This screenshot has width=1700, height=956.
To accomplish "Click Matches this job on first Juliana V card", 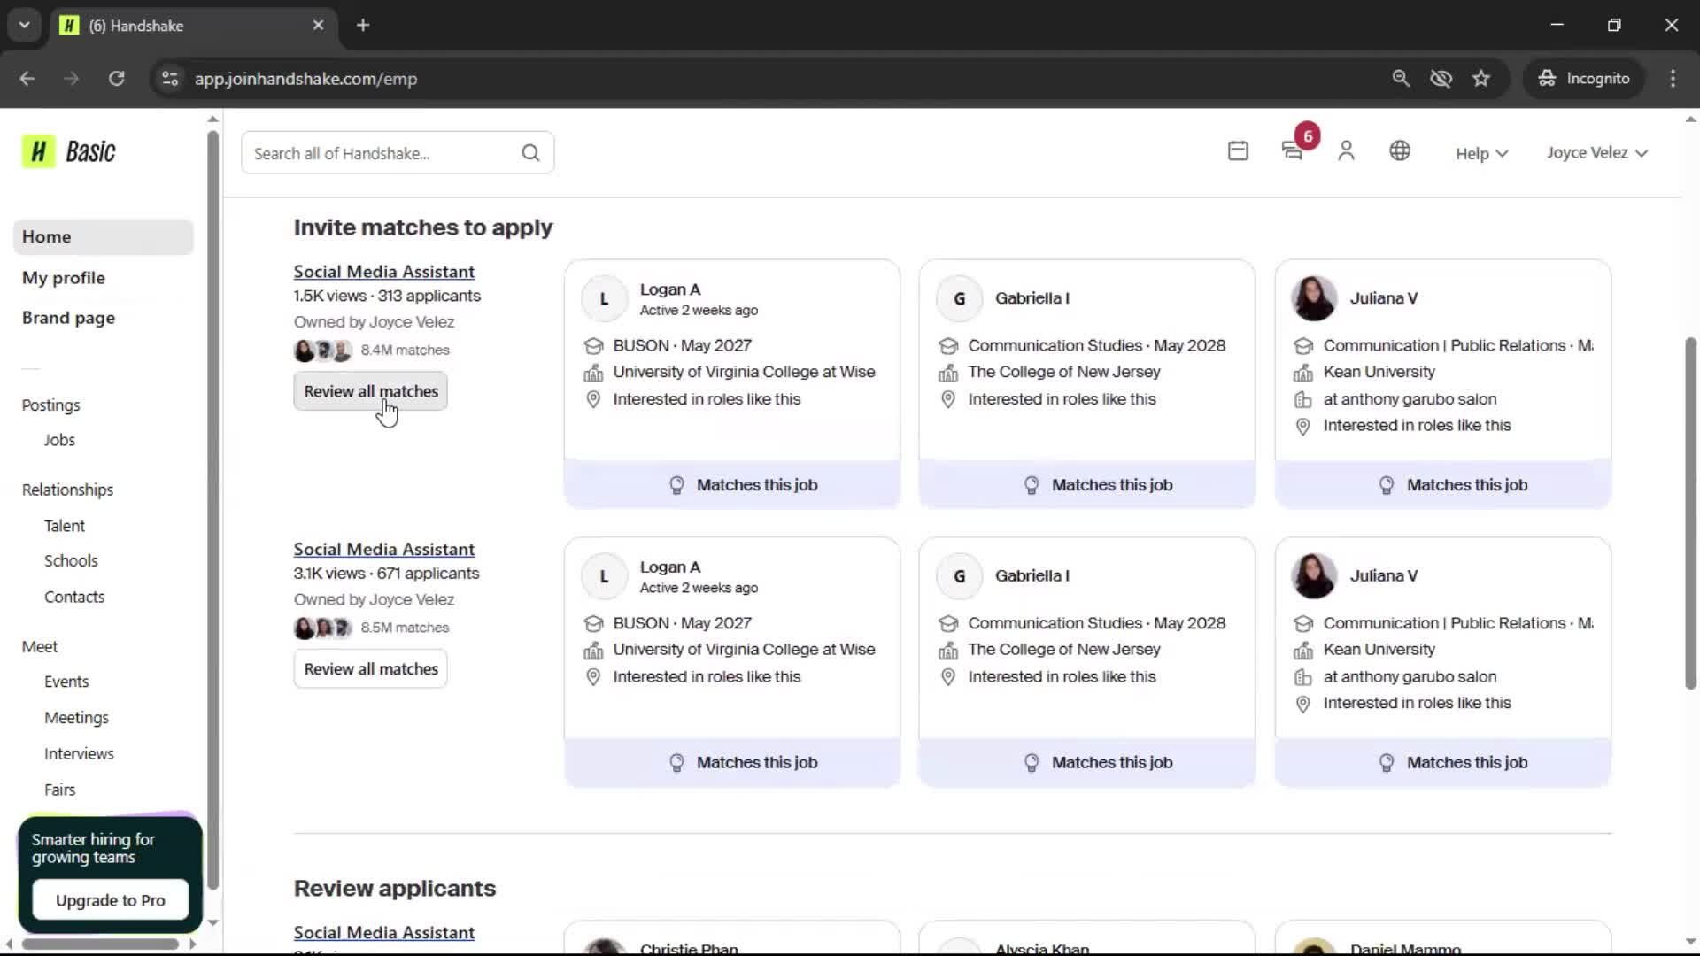I will point(1442,485).
